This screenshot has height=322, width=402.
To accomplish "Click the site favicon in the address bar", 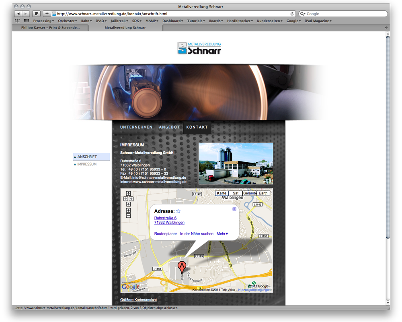I will tap(54, 14).
